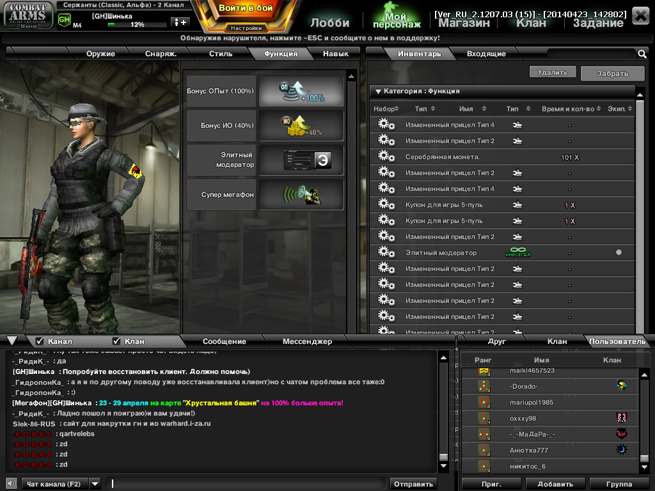The height and width of the screenshot is (491, 655).
Task: Click the Отправить chat button
Action: click(413, 484)
